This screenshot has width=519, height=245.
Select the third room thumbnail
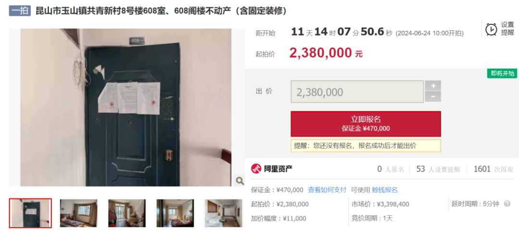127,213
